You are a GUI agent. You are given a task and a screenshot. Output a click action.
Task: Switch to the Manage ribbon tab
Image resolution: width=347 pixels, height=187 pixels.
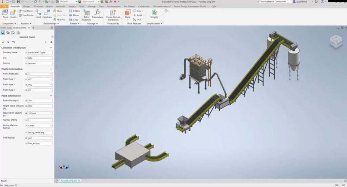click(91, 6)
